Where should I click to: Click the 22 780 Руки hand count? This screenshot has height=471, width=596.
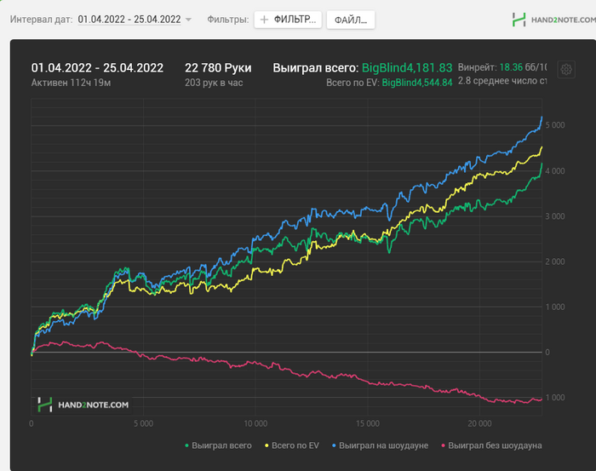click(x=218, y=68)
